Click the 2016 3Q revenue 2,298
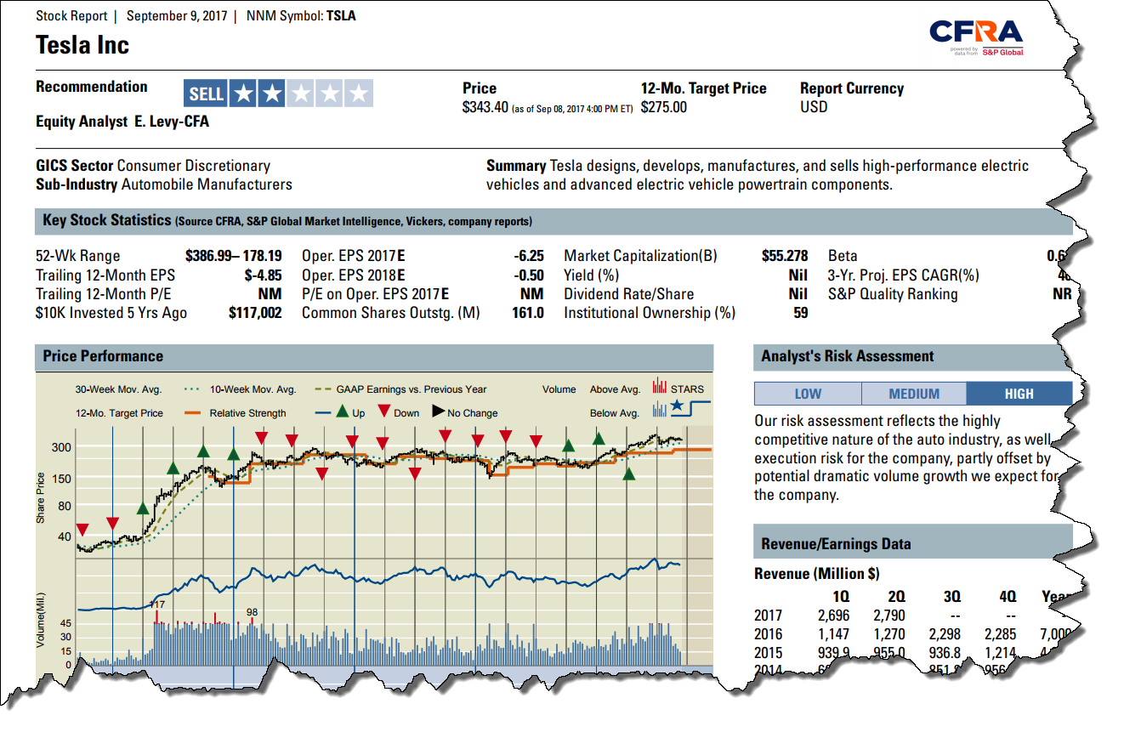Viewport: 1124px width, 732px height. [x=945, y=634]
